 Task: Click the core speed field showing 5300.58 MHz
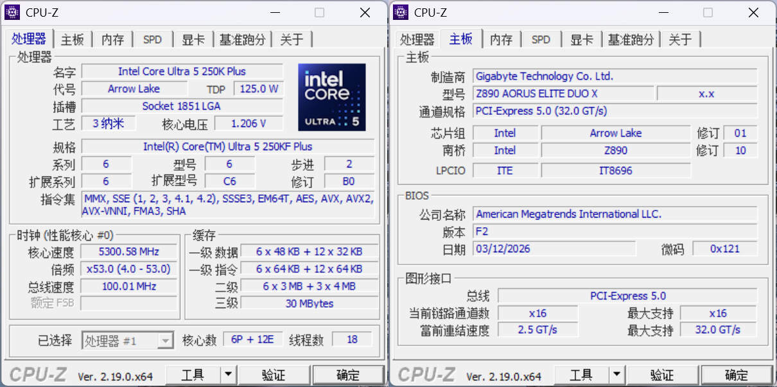pyautogui.click(x=129, y=252)
